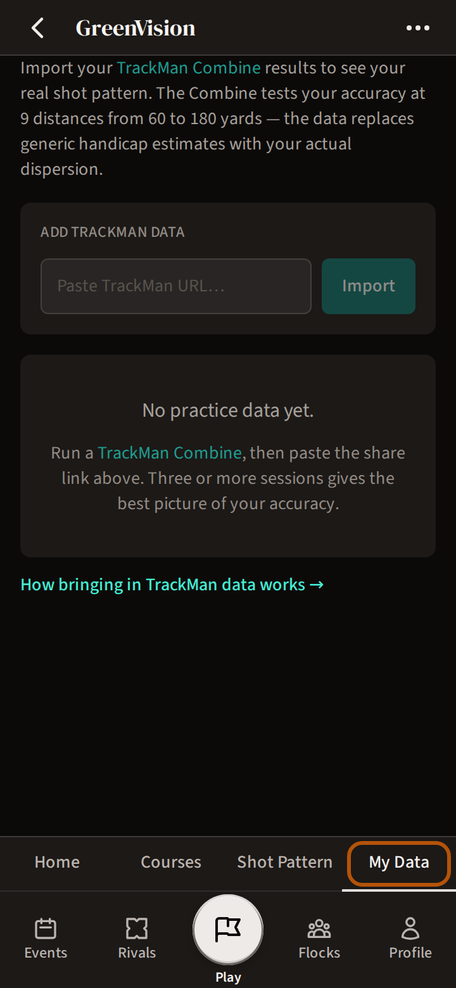Open TrackMan Combine link in intro text

(x=189, y=68)
